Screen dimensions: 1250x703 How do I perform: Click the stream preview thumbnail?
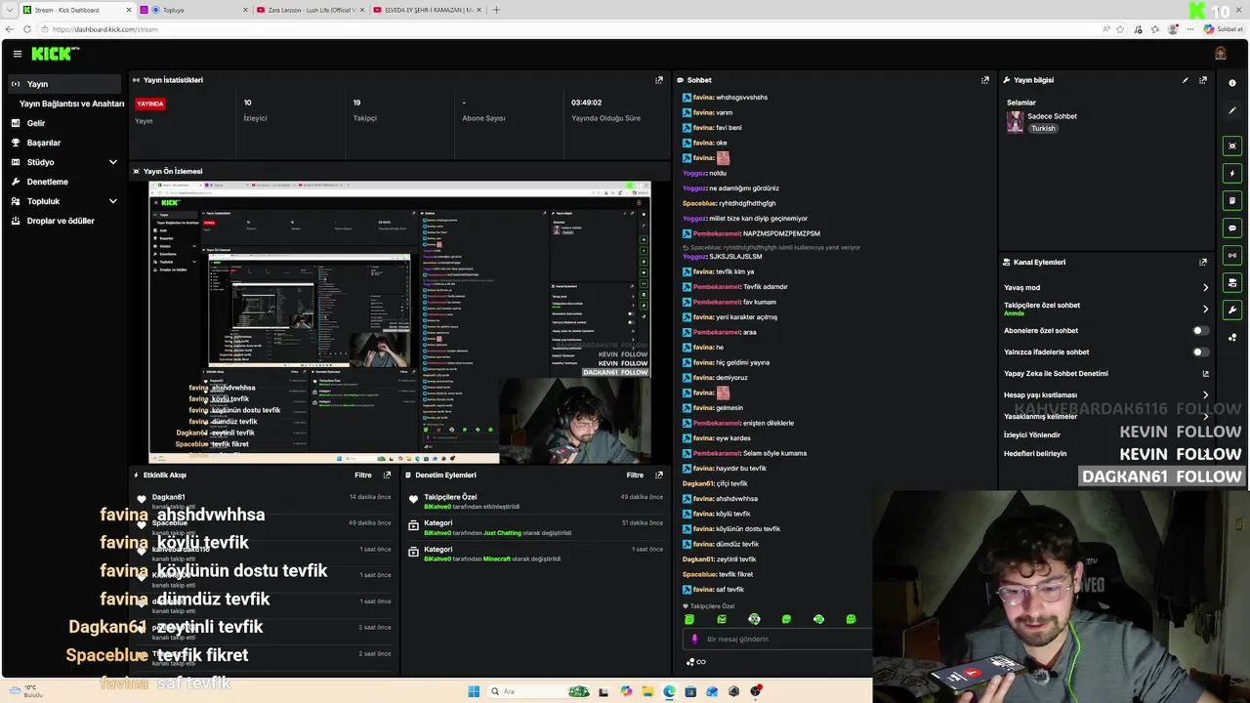point(399,322)
